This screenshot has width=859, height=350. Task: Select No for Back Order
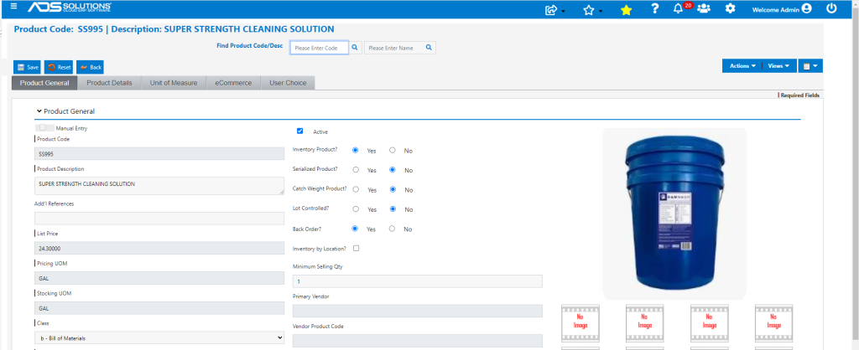click(393, 229)
